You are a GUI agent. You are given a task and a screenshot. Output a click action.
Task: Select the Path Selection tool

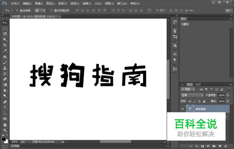click(x=5, y=113)
